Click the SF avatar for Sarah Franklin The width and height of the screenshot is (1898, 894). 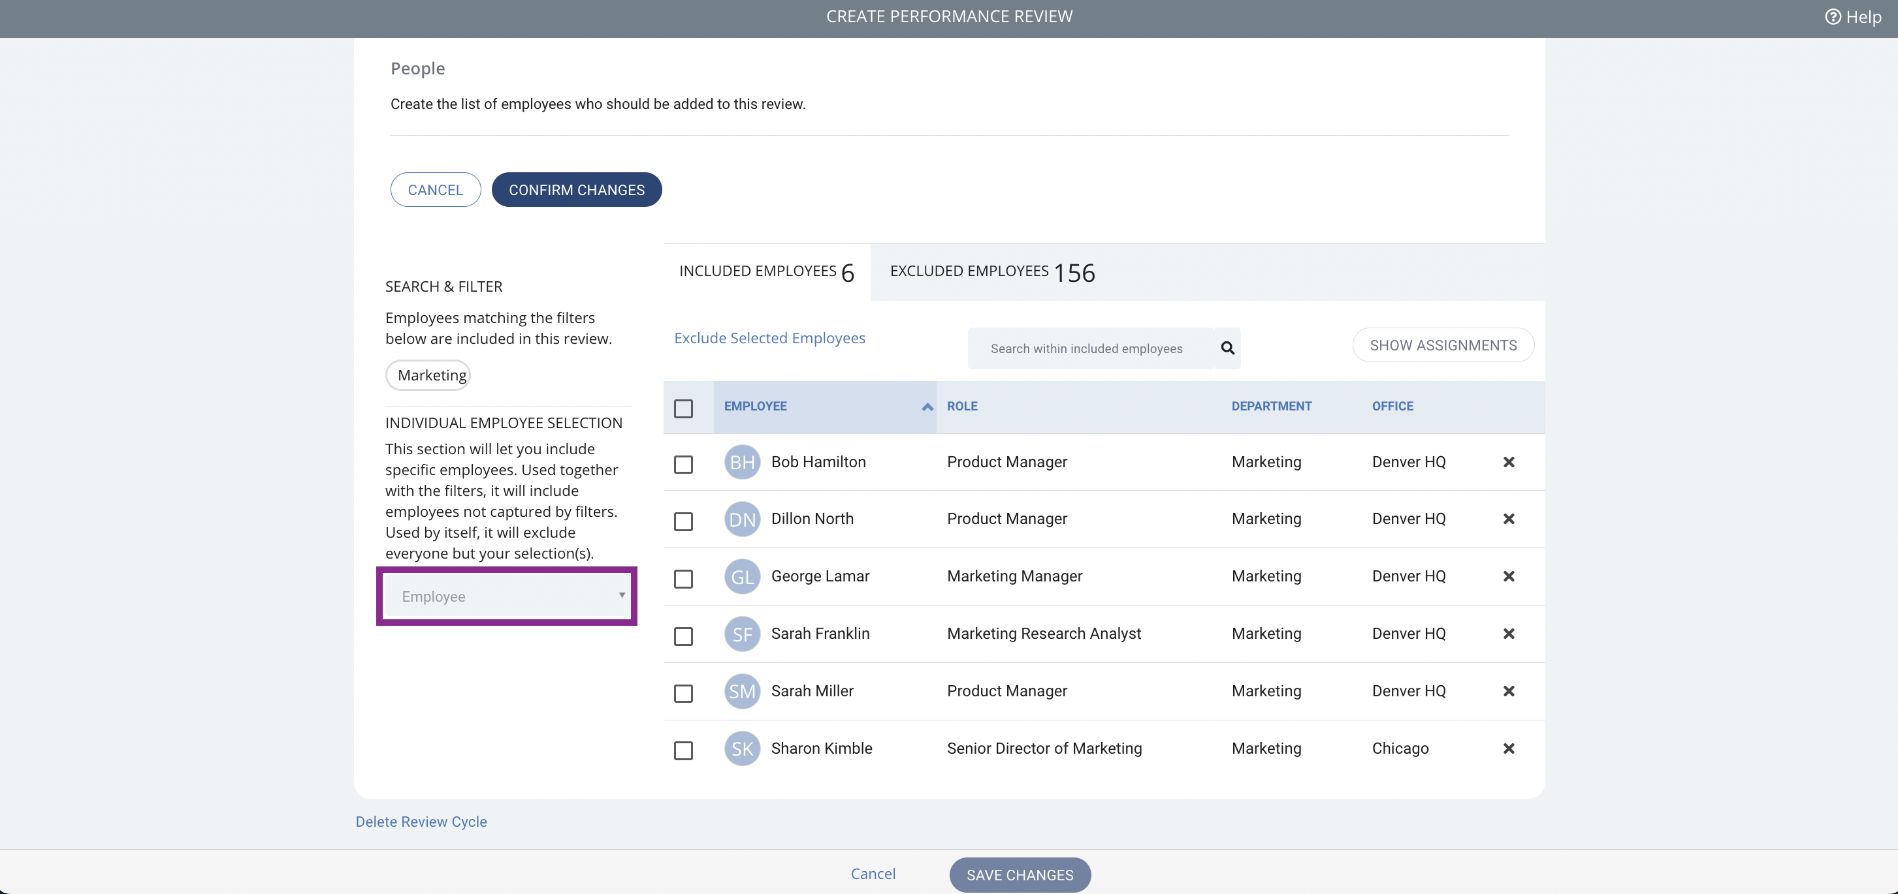[x=742, y=634]
